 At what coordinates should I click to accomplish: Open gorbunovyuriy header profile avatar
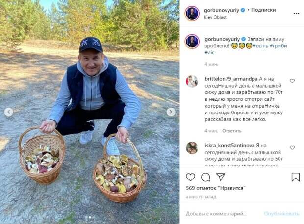click(x=192, y=13)
